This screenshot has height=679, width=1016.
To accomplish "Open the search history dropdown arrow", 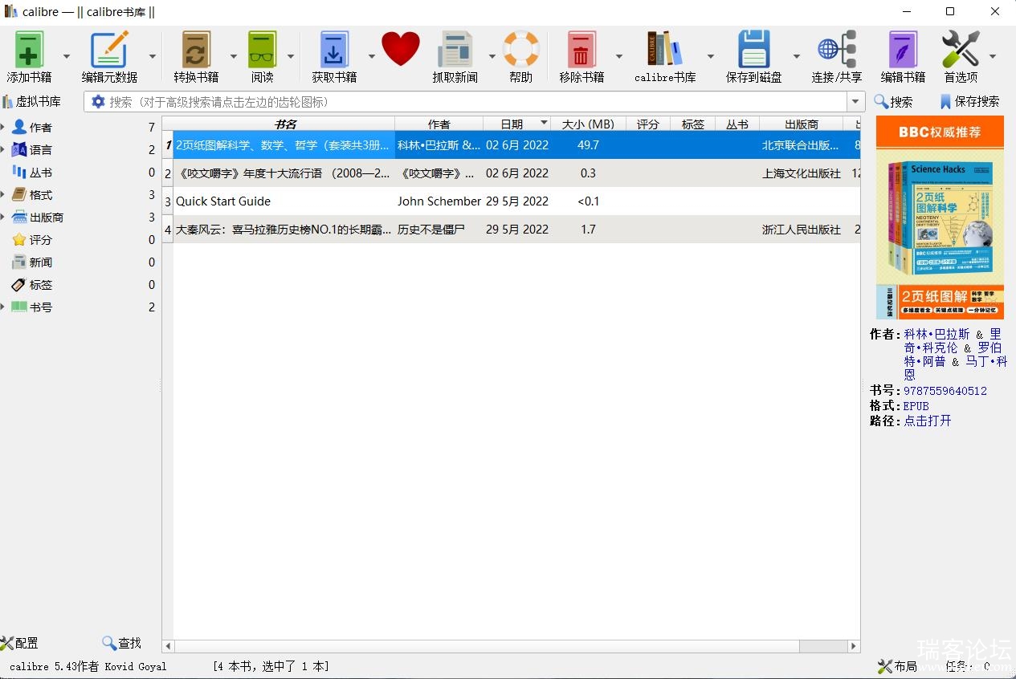I will click(856, 102).
